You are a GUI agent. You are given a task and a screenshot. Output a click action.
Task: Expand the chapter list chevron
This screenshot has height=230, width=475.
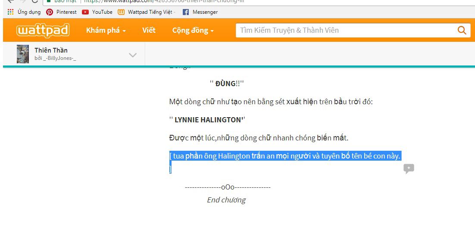pos(133,55)
